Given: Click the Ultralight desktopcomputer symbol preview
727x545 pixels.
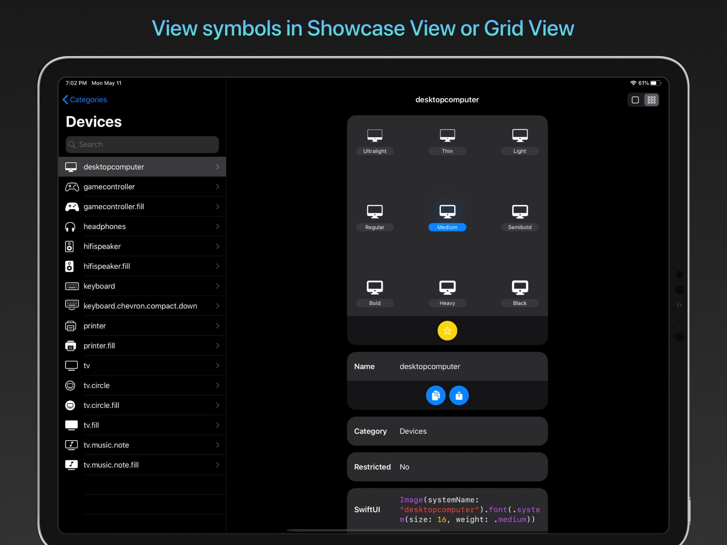Looking at the screenshot, I should pyautogui.click(x=375, y=135).
